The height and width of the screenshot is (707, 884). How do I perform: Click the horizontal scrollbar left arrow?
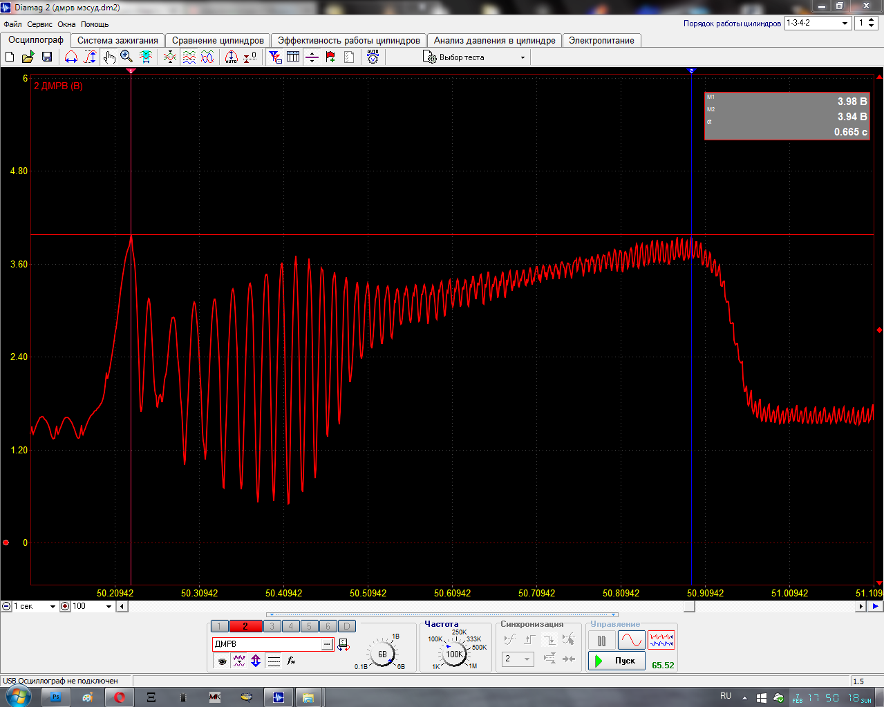[x=122, y=606]
